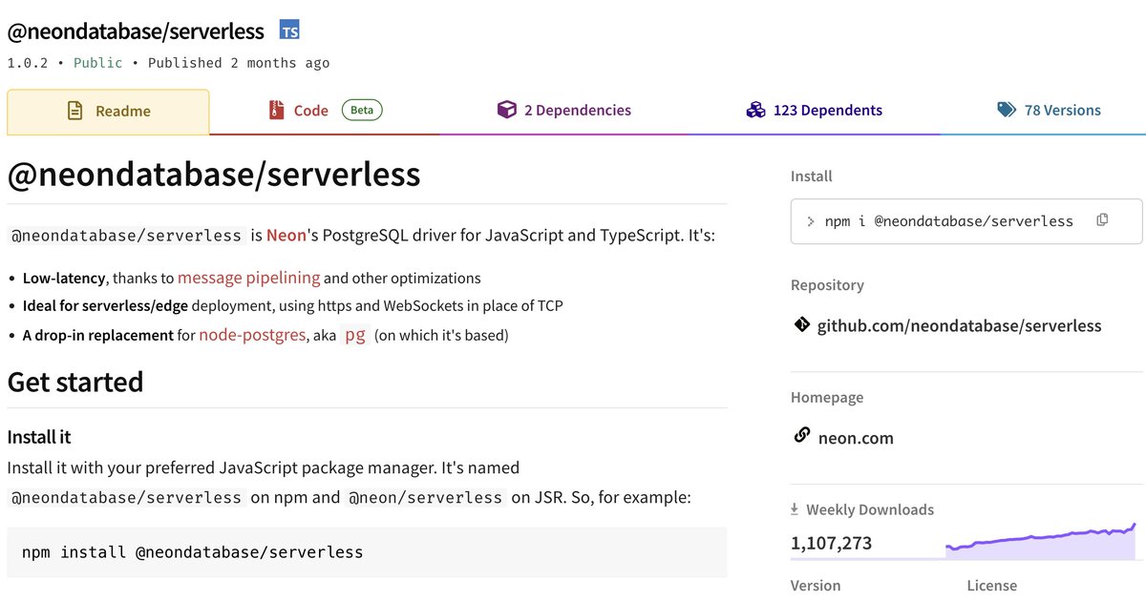1146x601 pixels.
Task: Click the Dependents stacked cubes icon
Action: click(x=755, y=111)
